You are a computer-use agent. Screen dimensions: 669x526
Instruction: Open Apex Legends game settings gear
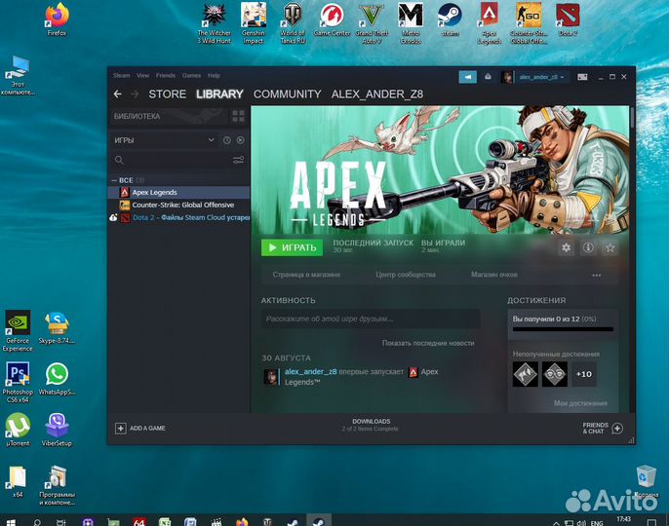(567, 247)
